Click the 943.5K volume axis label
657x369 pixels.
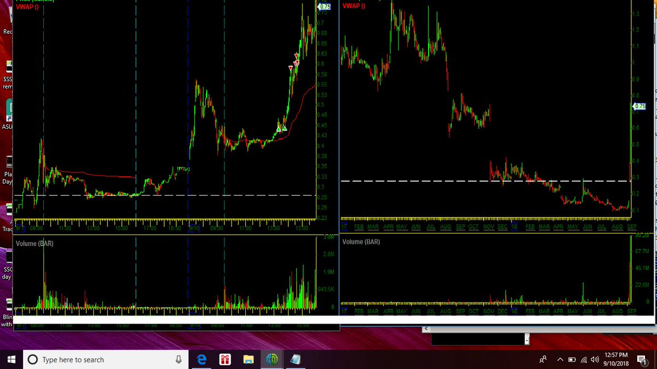(x=327, y=289)
